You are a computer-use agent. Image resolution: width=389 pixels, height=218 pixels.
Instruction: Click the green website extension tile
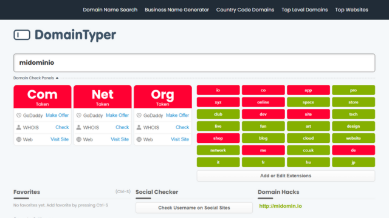point(354,138)
